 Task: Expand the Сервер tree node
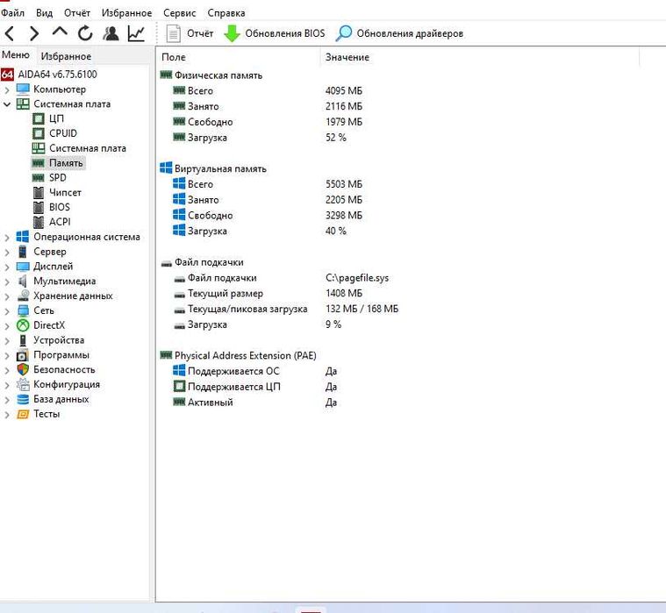(x=7, y=253)
